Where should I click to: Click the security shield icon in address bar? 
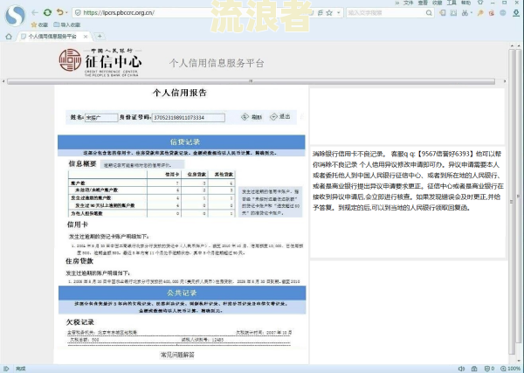(78, 13)
